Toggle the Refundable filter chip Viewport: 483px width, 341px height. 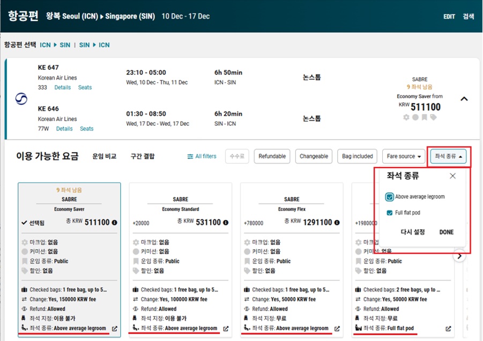pyautogui.click(x=272, y=156)
